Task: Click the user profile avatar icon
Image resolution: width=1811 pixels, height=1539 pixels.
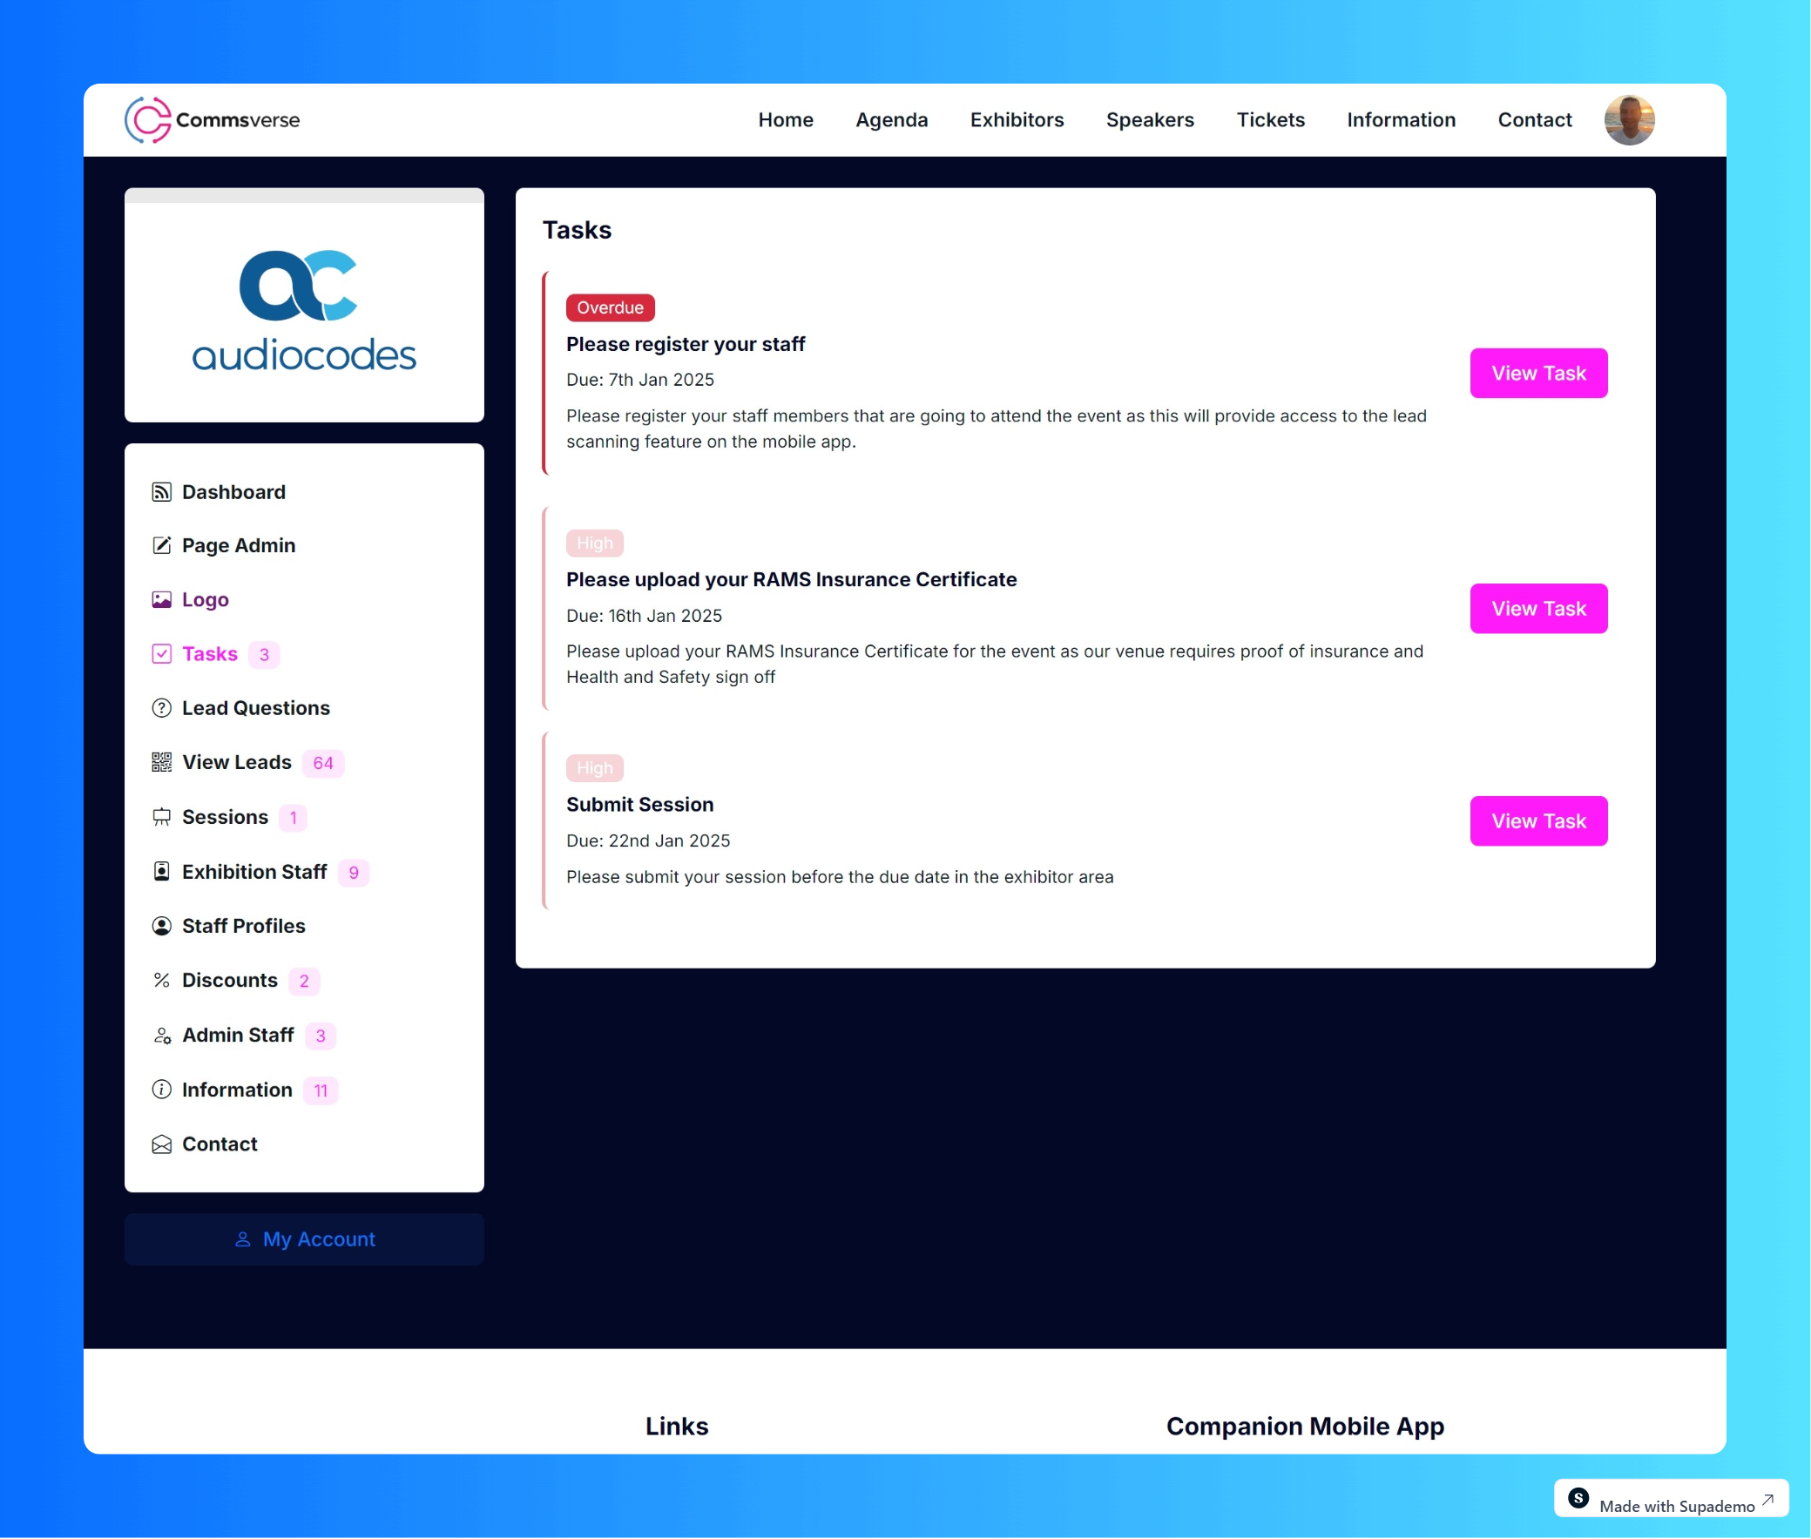Action: coord(1629,119)
